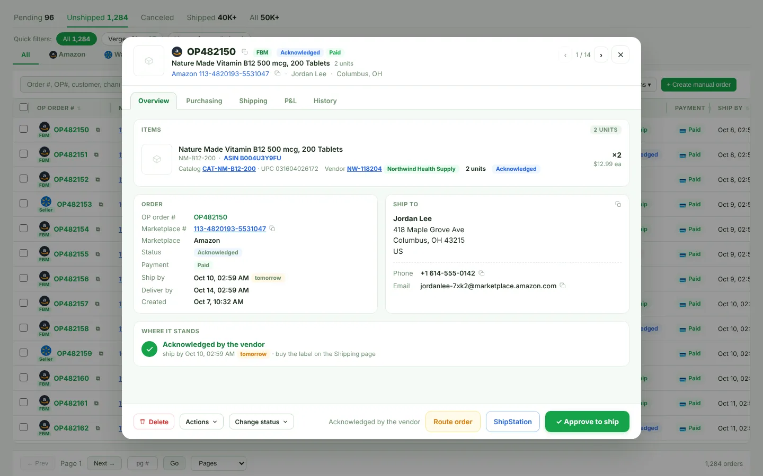Copy order number OP482151 in table
Viewport: 763px width, 476px height.
coord(96,155)
